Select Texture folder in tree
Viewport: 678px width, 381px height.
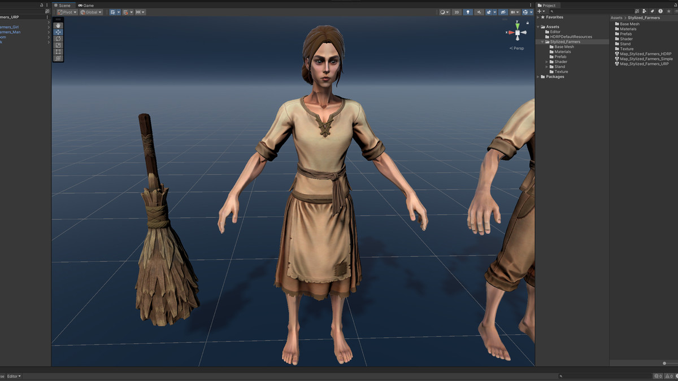pos(559,72)
